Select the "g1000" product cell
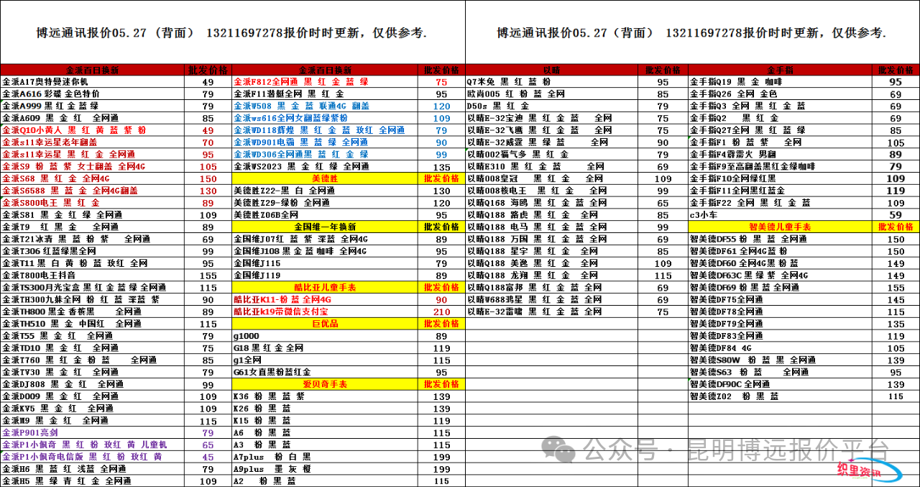Viewport: 920px width, 487px height. [x=325, y=336]
